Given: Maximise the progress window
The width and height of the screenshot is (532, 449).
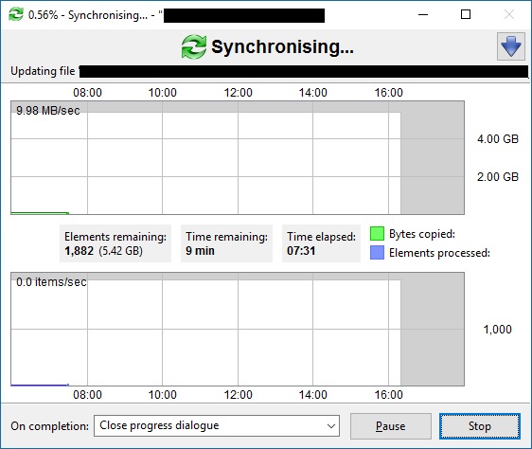Looking at the screenshot, I should [x=466, y=14].
